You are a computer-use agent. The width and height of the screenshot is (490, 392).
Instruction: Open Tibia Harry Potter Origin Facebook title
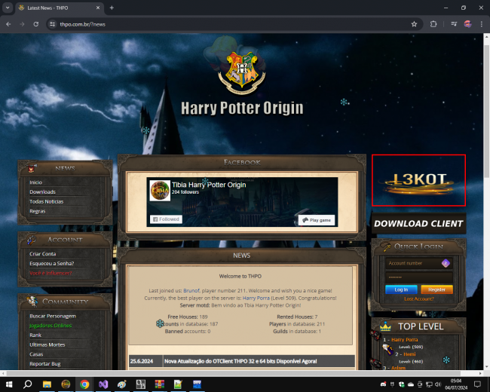click(209, 185)
